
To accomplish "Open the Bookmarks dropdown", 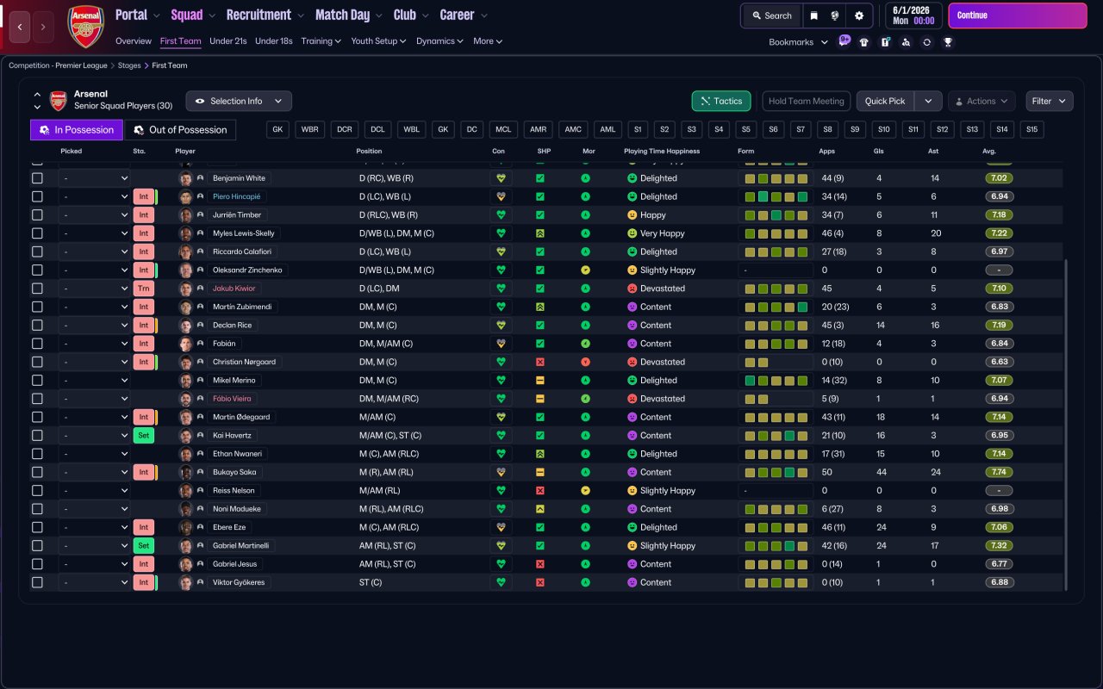I will coord(798,42).
